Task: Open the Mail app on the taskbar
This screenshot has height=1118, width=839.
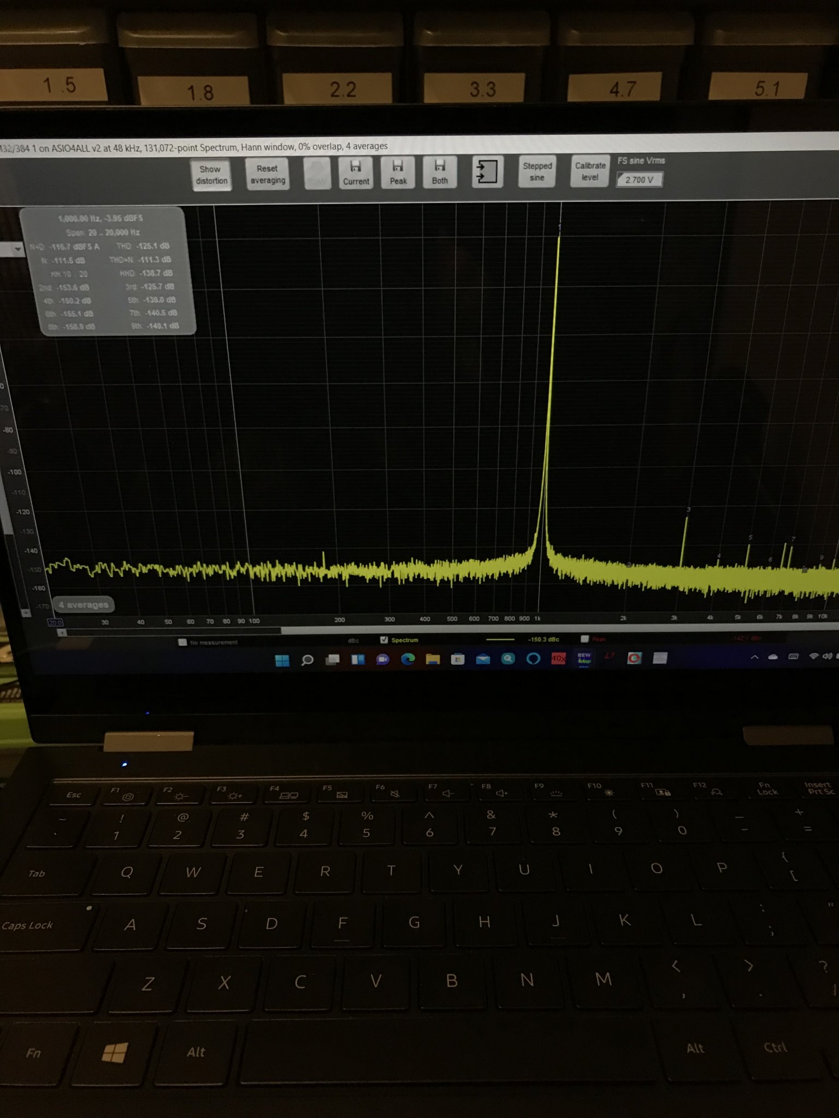Action: [483, 659]
